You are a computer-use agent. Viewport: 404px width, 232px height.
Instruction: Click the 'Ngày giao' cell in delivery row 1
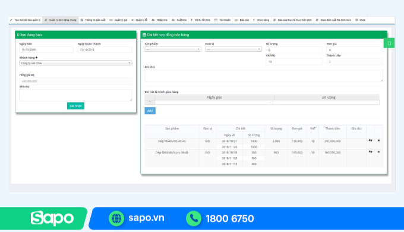(214, 102)
